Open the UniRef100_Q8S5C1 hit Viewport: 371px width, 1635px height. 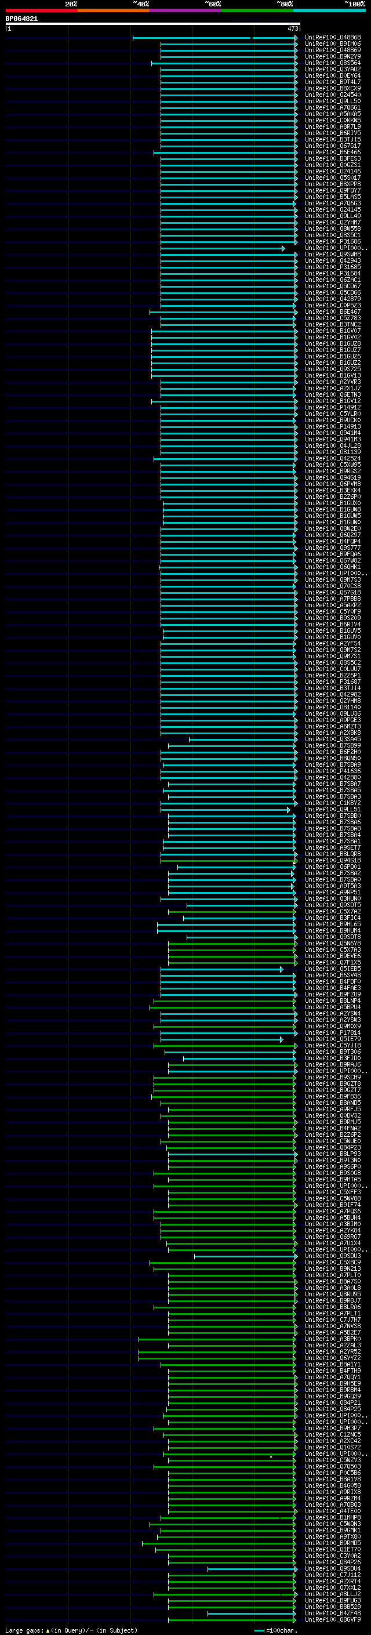click(x=333, y=235)
